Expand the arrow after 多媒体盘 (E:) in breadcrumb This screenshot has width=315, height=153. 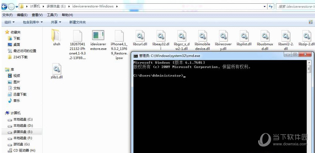(69, 6)
